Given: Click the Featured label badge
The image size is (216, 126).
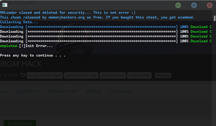Looking at the screenshot, I should [x=163, y=76].
